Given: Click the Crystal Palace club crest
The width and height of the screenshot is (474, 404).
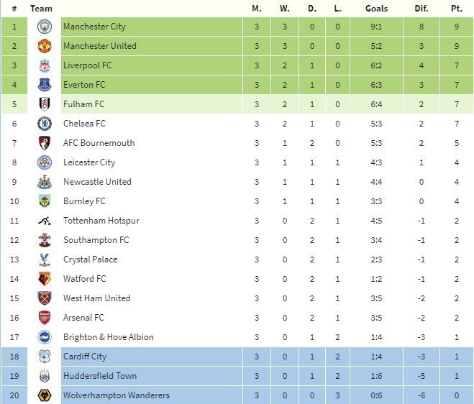Looking at the screenshot, I should [45, 260].
